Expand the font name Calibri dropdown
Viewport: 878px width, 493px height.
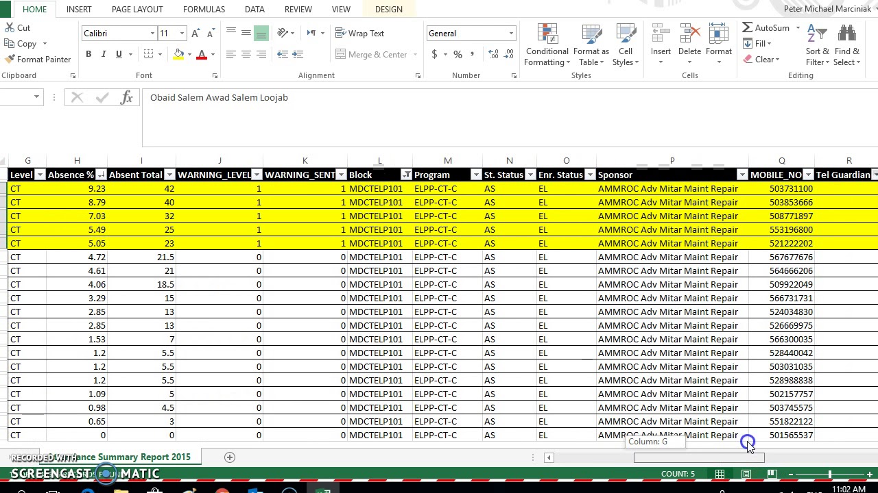[152, 34]
